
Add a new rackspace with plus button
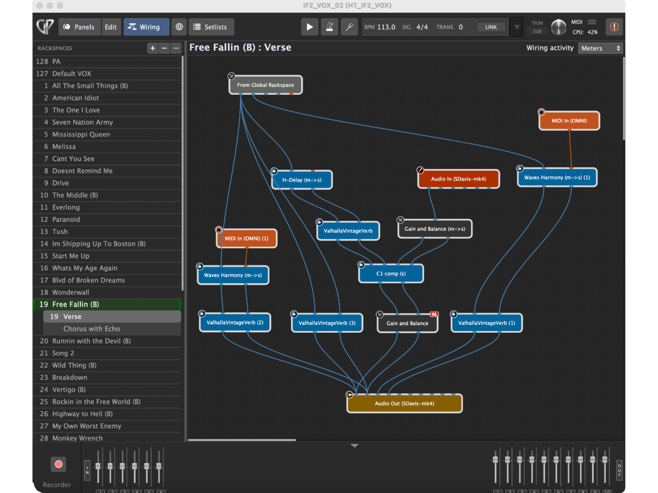pyautogui.click(x=153, y=48)
